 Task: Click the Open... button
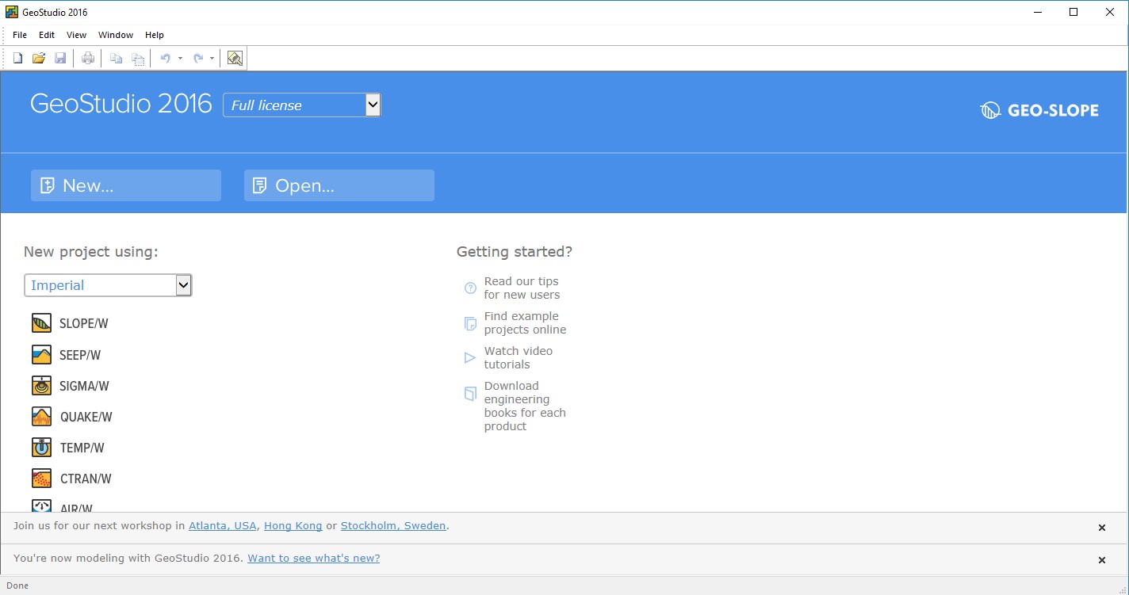[x=339, y=185]
